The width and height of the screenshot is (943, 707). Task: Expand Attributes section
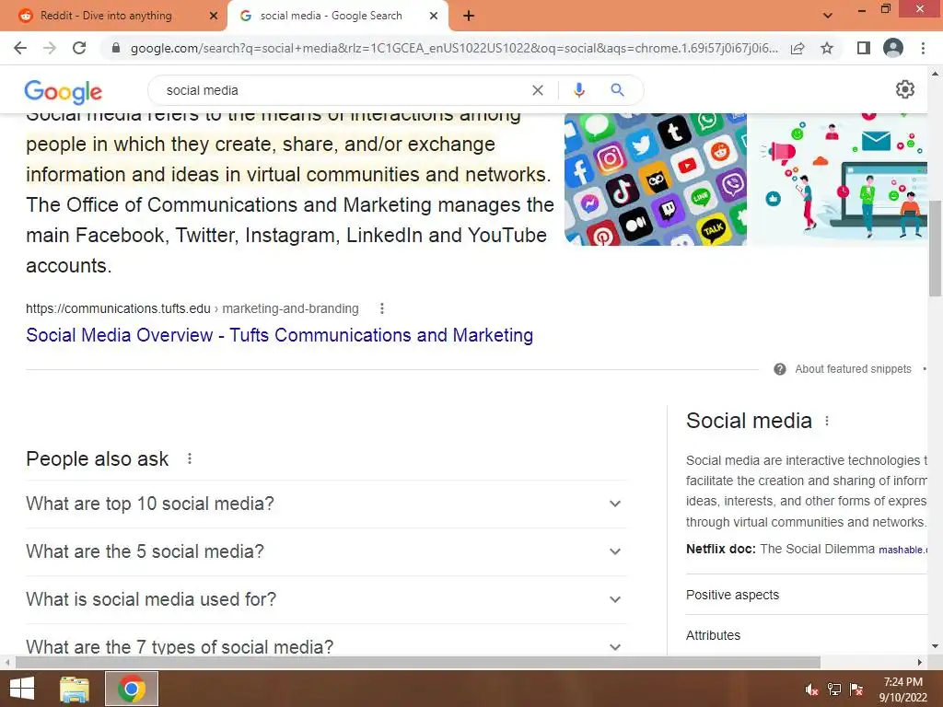(807, 635)
